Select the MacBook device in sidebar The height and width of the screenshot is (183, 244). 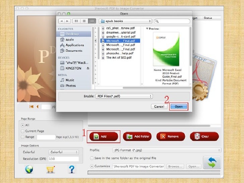click(74, 63)
